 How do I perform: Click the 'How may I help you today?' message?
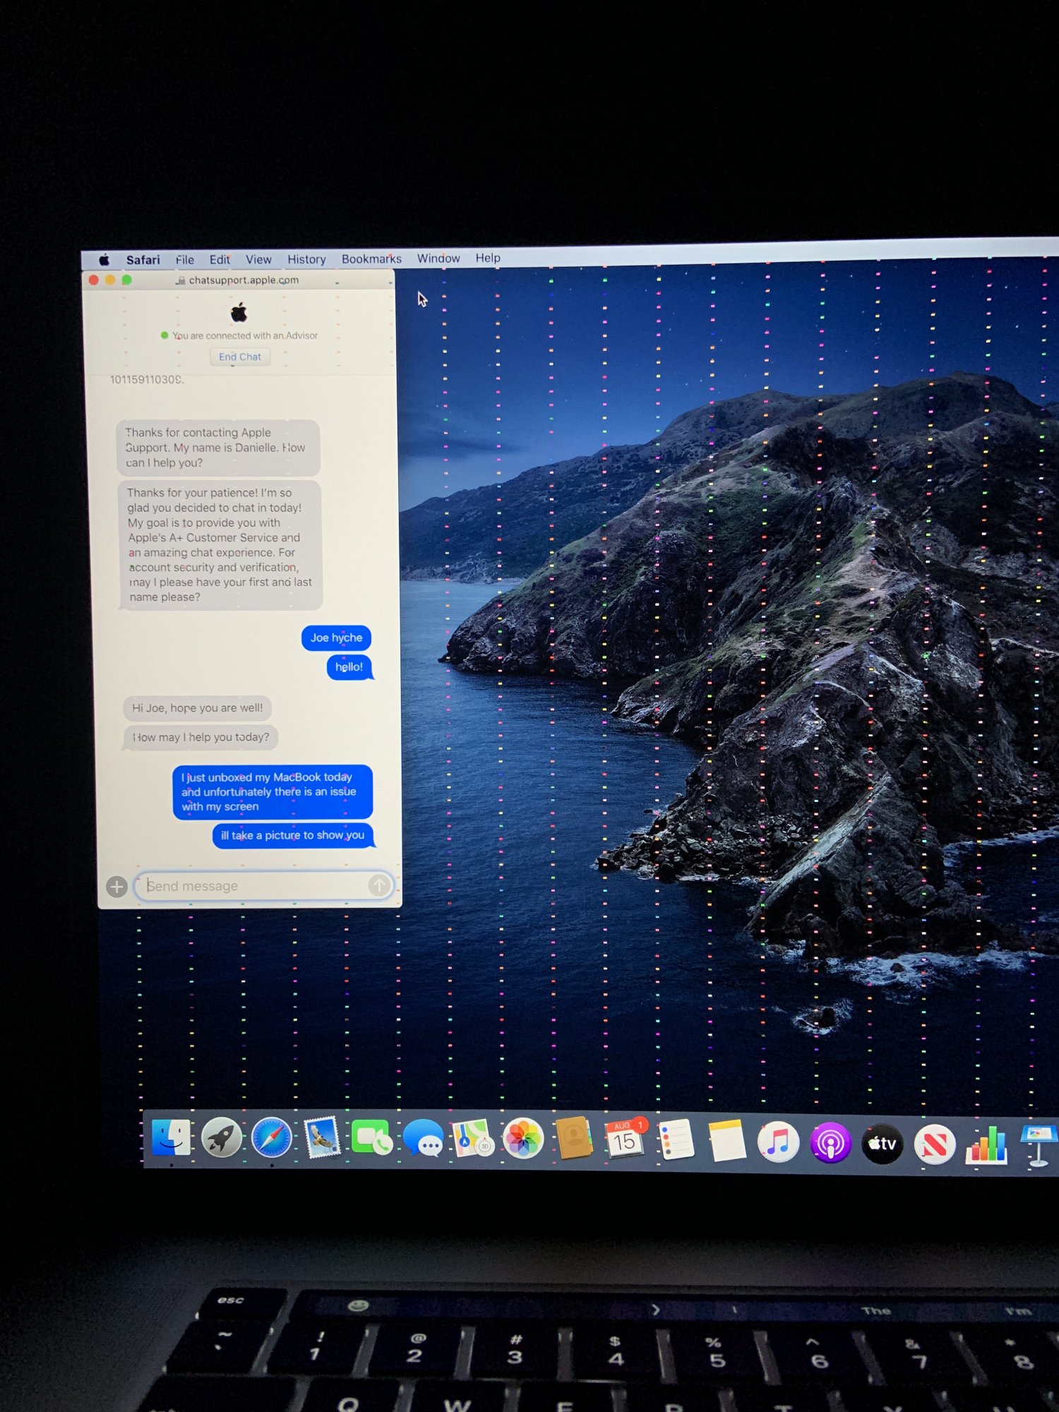(x=201, y=737)
